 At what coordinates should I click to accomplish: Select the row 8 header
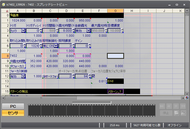[7, 56]
